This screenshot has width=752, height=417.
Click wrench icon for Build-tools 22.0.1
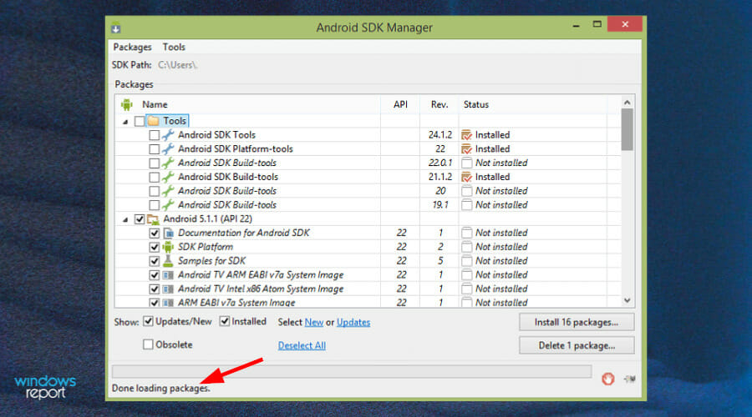168,163
